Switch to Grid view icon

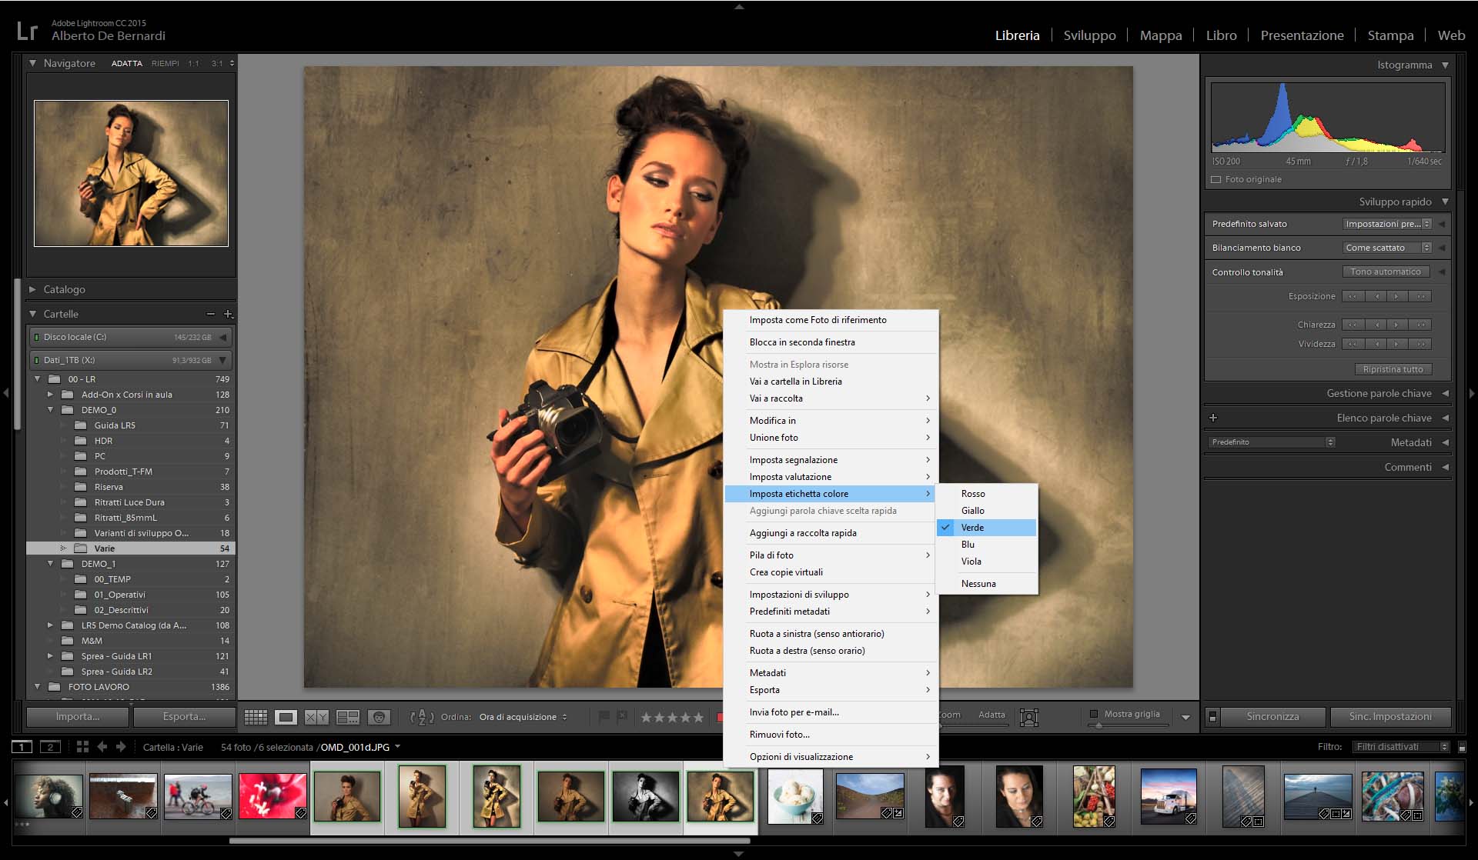[x=256, y=717]
